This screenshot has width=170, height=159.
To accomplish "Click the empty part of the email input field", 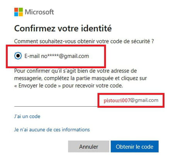I will (56, 100).
